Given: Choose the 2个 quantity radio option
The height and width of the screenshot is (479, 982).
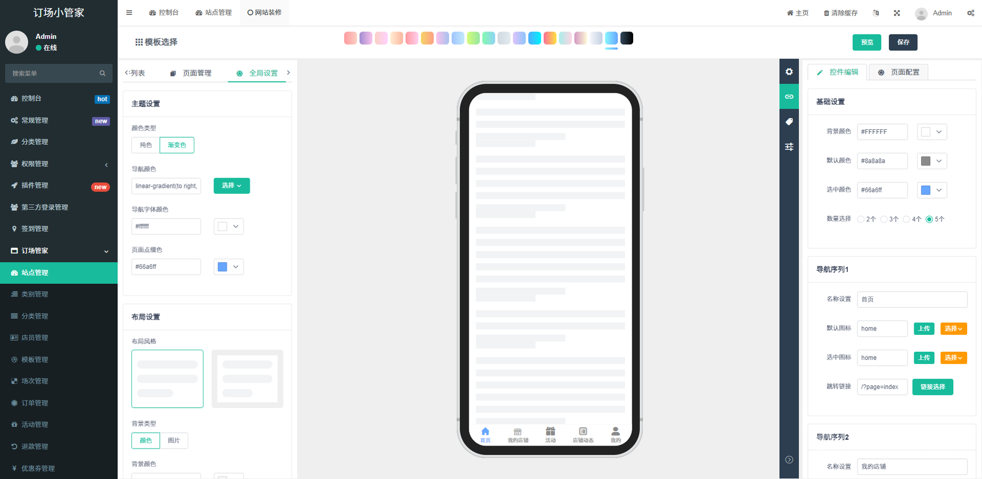Looking at the screenshot, I should click(x=861, y=219).
